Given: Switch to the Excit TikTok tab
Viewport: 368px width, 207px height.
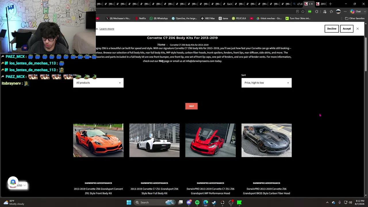Looking at the screenshot, I should [227, 4].
